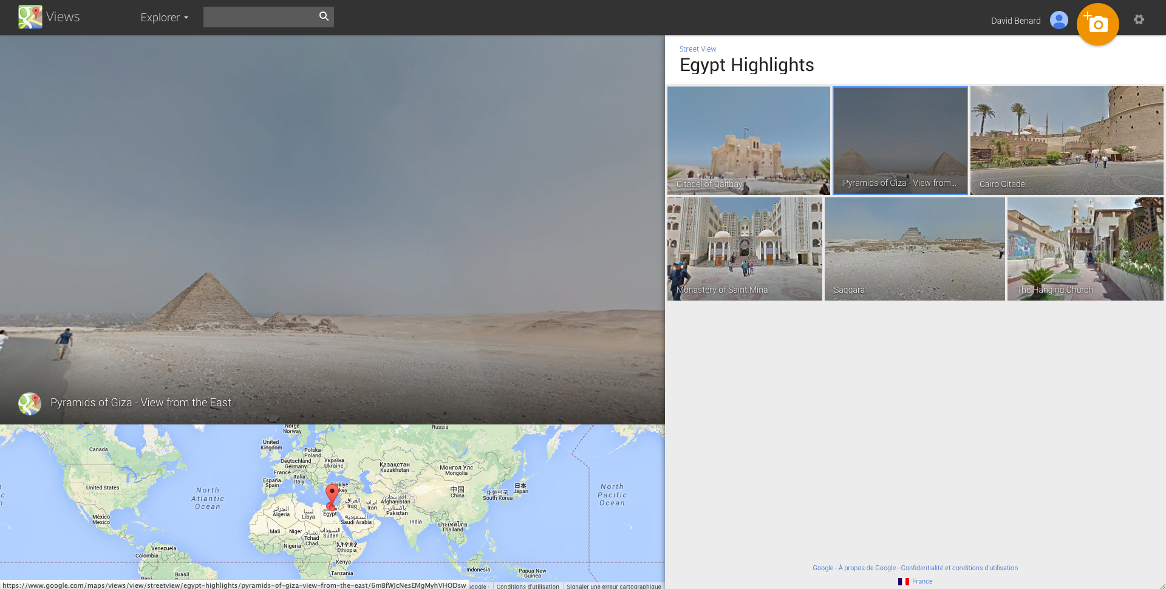Screen dimensions: 1166x589
Task: Click the Maps author icon beside panorama title
Action: [30, 403]
